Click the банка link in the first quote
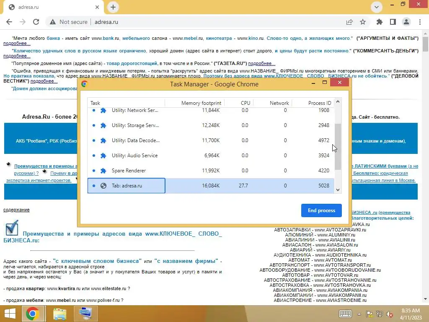Image resolution: width=429 pixels, height=322 pixels. point(53,38)
